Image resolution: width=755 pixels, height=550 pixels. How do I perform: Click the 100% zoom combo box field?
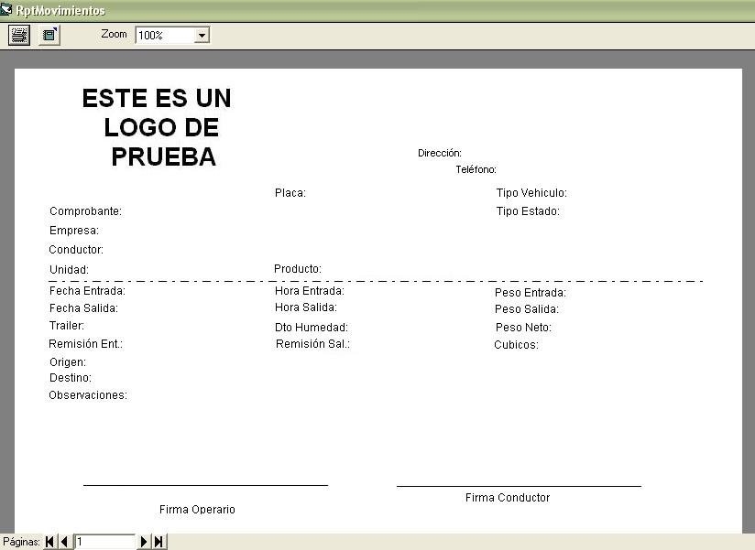click(165, 36)
